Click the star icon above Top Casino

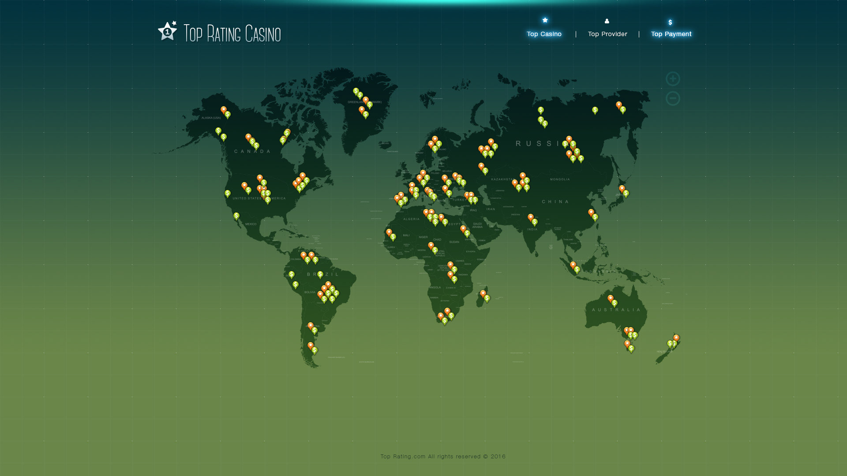click(545, 20)
